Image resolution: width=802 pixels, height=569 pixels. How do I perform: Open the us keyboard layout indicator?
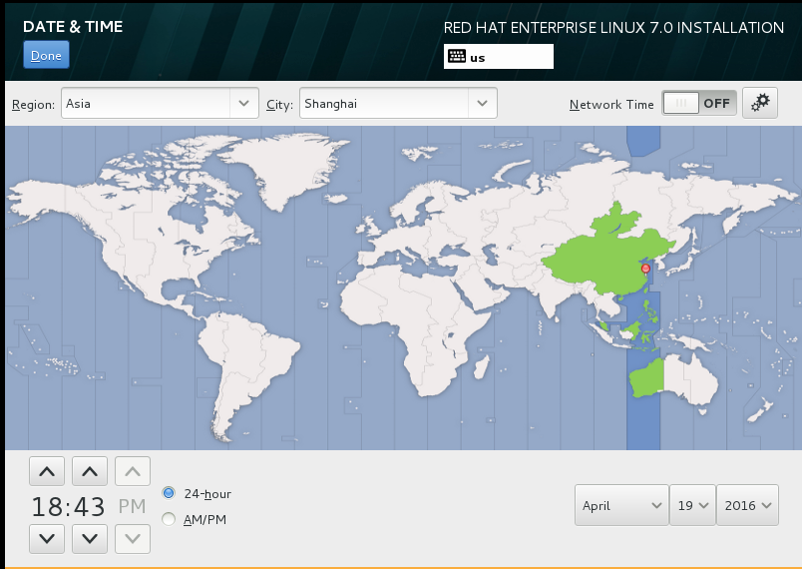pos(498,56)
